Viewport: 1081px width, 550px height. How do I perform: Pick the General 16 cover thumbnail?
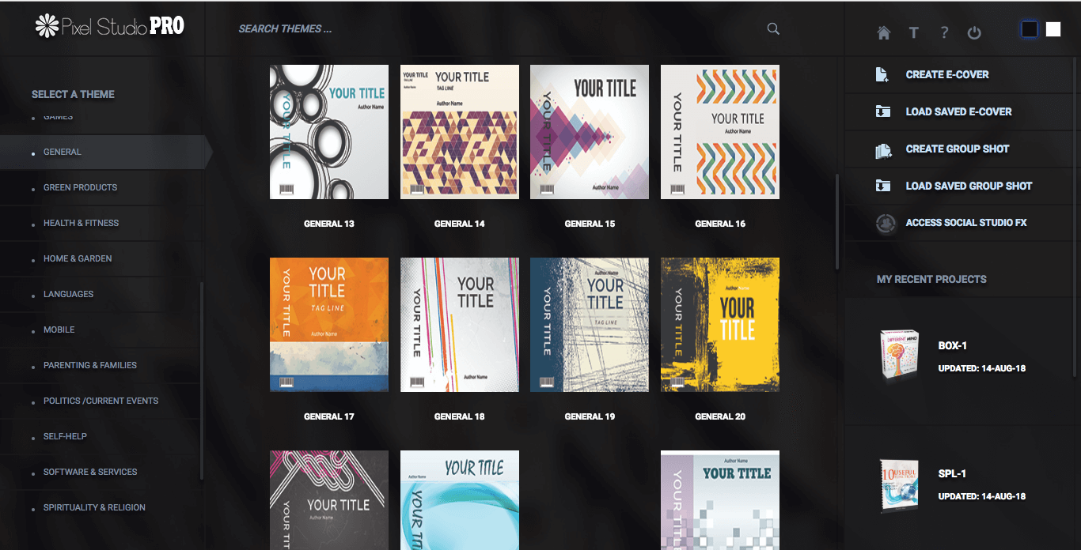click(720, 132)
